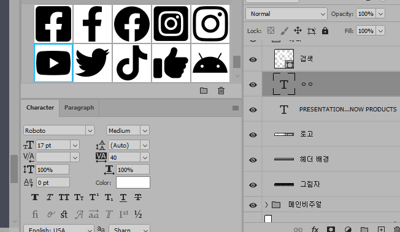Select the Facebook rounded square shape
Viewport: 400px width, 232px height.
click(53, 24)
